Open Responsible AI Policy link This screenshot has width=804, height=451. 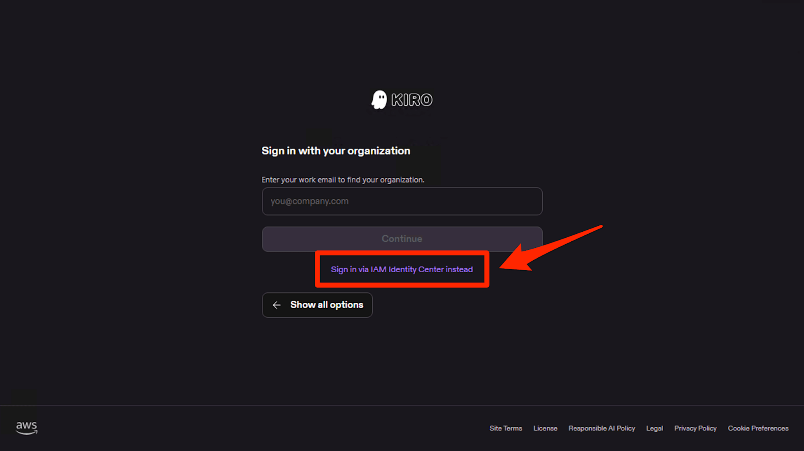(x=602, y=428)
